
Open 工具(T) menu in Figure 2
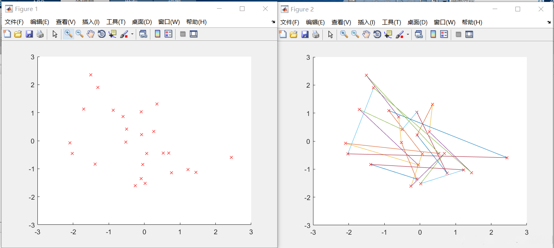391,22
